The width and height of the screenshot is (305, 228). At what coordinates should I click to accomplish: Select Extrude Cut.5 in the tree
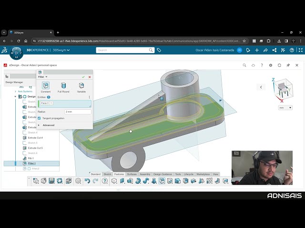pos(35,148)
